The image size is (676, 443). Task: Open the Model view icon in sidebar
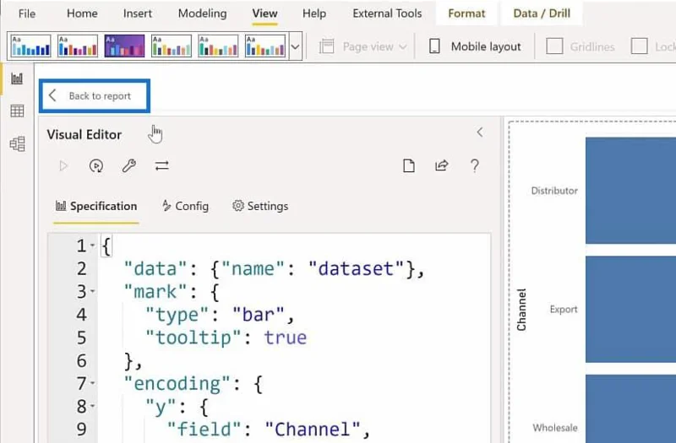click(17, 143)
